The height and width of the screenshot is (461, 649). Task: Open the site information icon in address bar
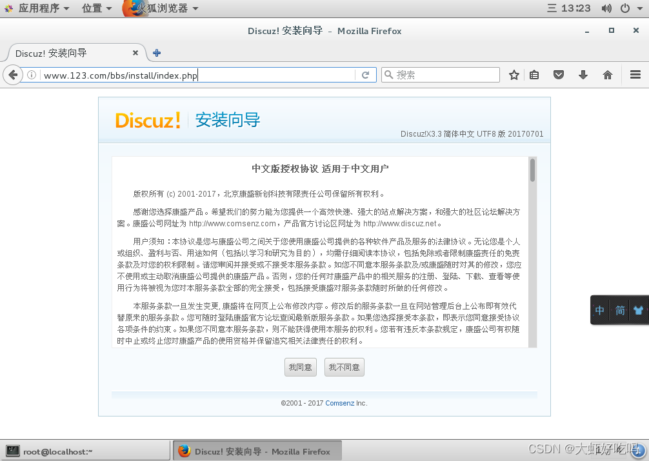(x=32, y=75)
